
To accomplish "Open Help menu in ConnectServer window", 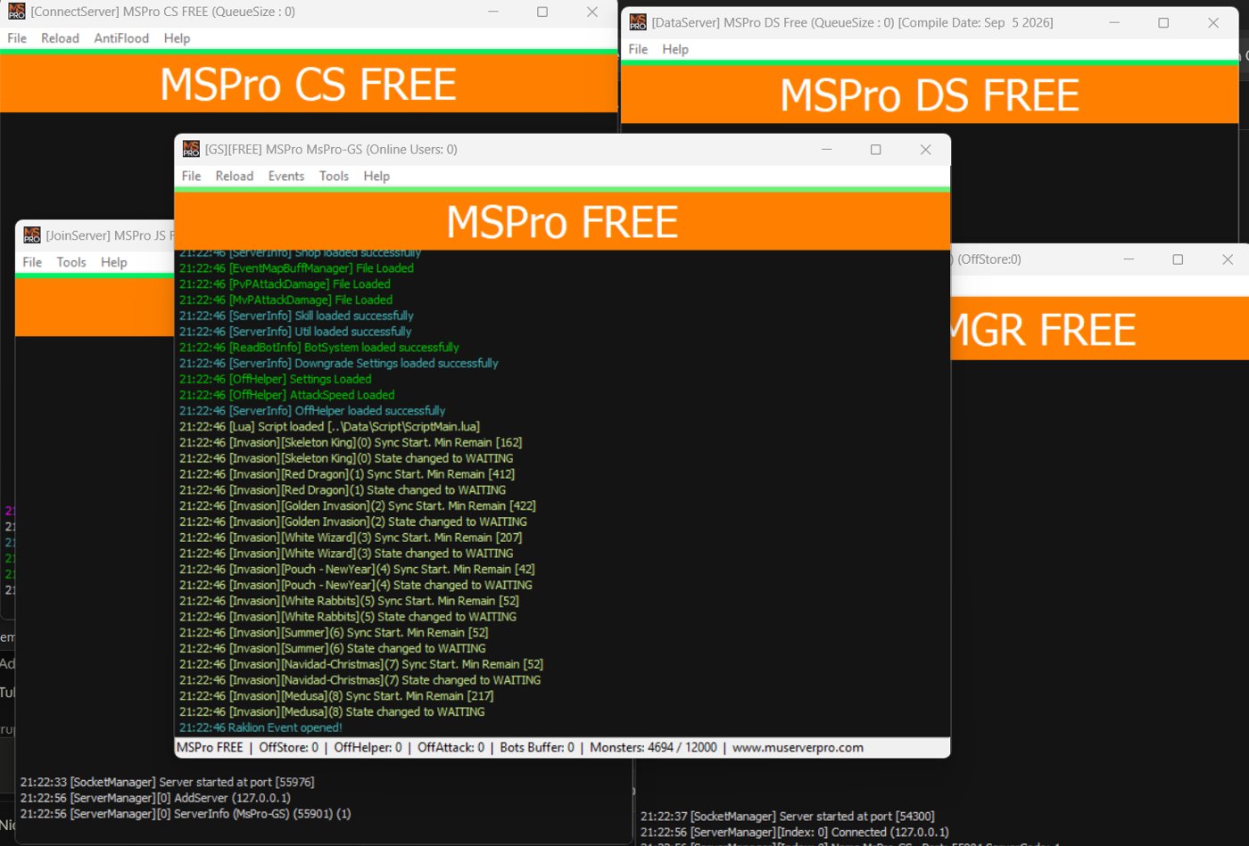I will pyautogui.click(x=177, y=38).
